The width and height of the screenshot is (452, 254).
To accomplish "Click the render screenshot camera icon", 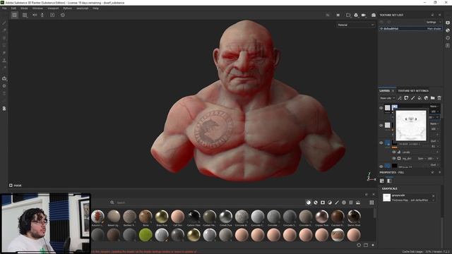I will [x=374, y=15].
